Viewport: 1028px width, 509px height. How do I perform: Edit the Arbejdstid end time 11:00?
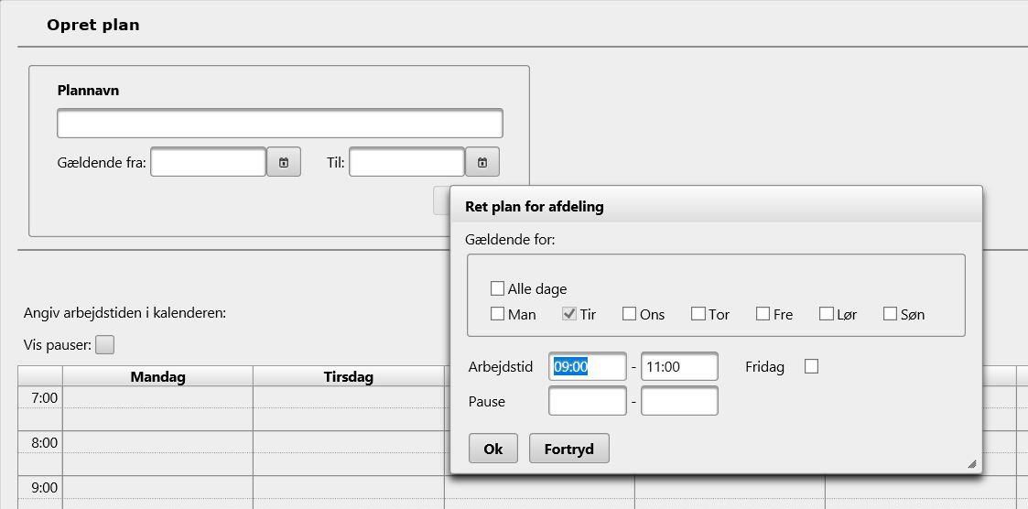680,367
